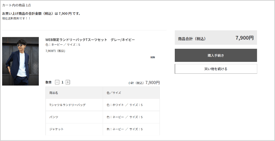275x141 pixels.
Task: Select the ジャケット row in table
Action: [103, 129]
